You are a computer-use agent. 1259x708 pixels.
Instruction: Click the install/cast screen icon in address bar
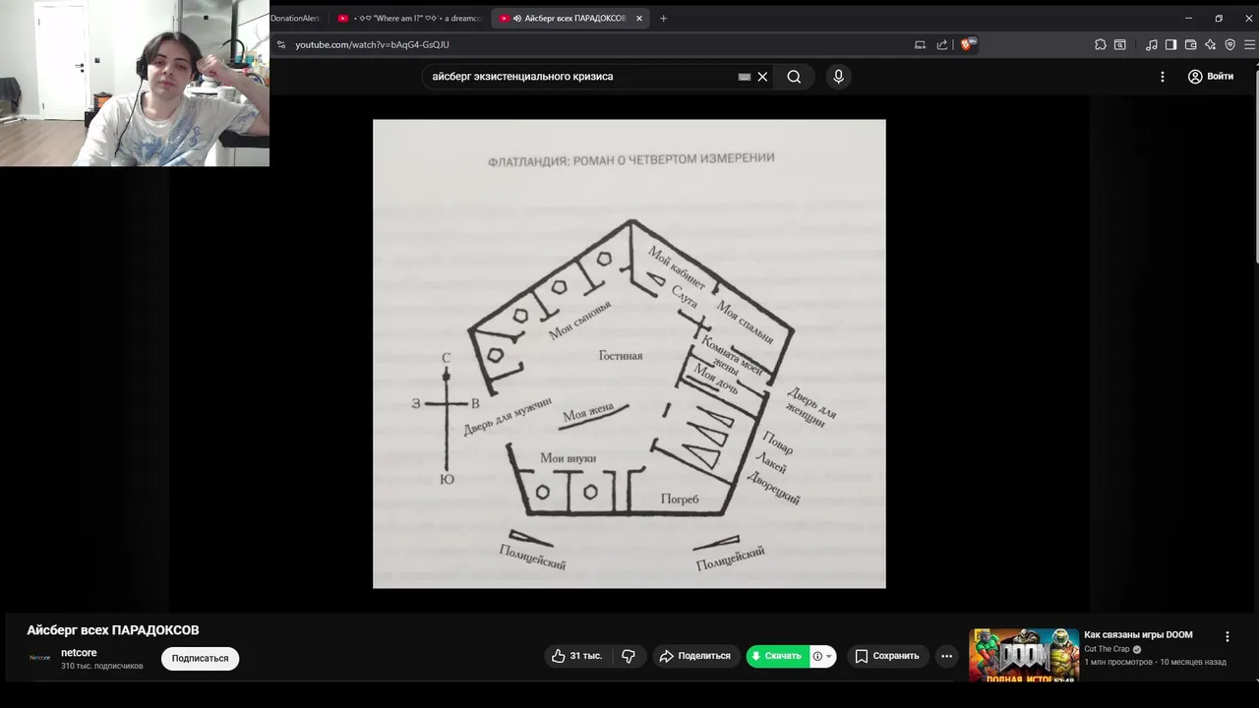coord(920,44)
